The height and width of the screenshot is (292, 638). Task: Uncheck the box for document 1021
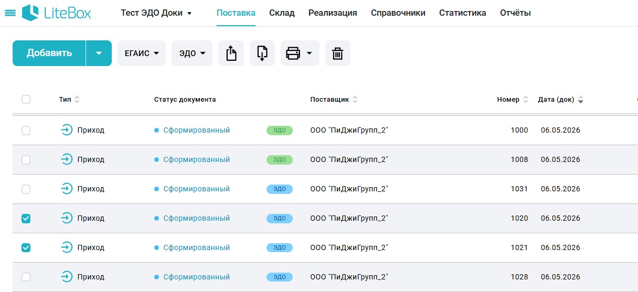[26, 248]
